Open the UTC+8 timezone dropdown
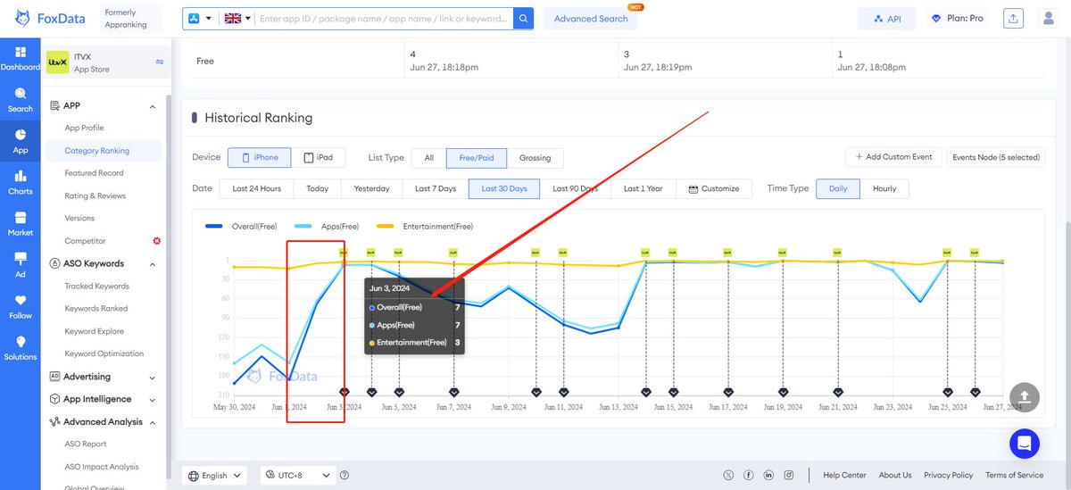This screenshot has height=490, width=1071. 298,476
